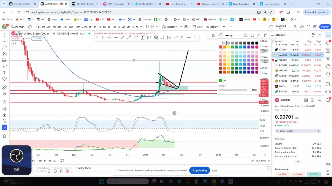This screenshot has width=332, height=186.
Task: Expand the Unnamed layout dropdown
Action: (x=288, y=27)
